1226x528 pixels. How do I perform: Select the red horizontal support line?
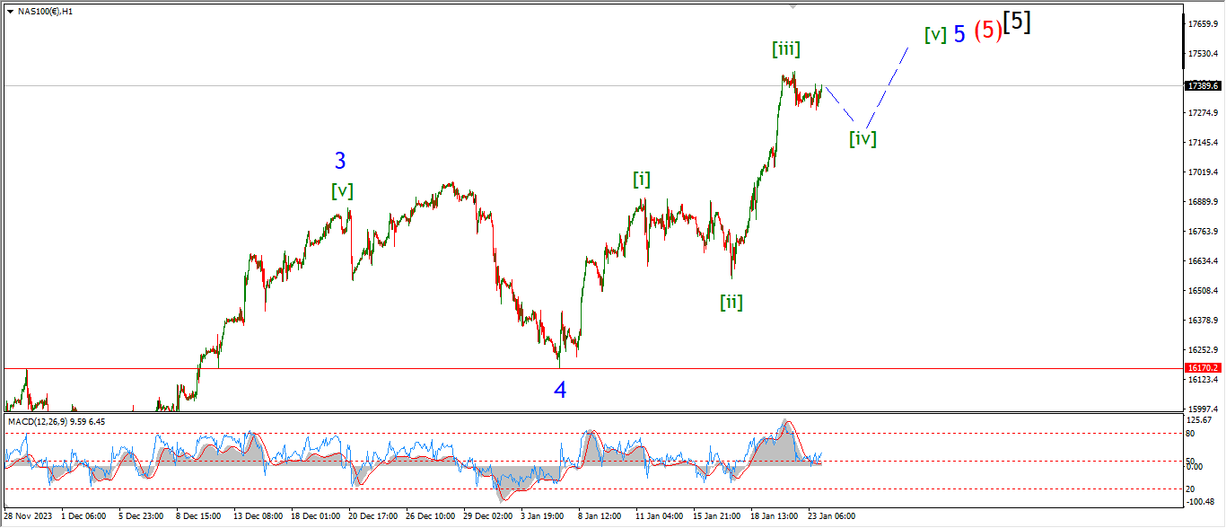(x=359, y=368)
